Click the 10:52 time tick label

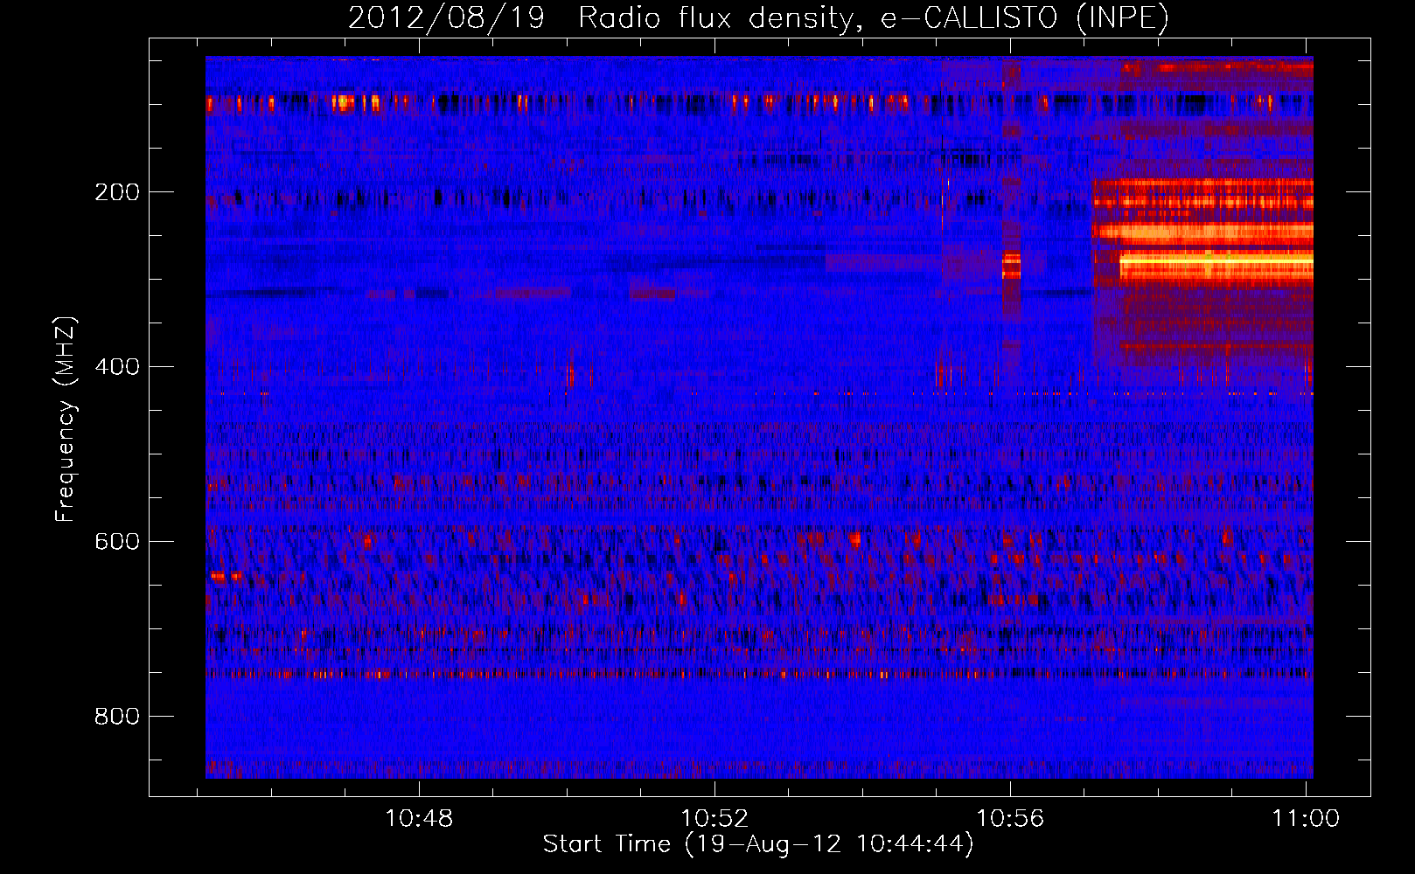tap(714, 818)
